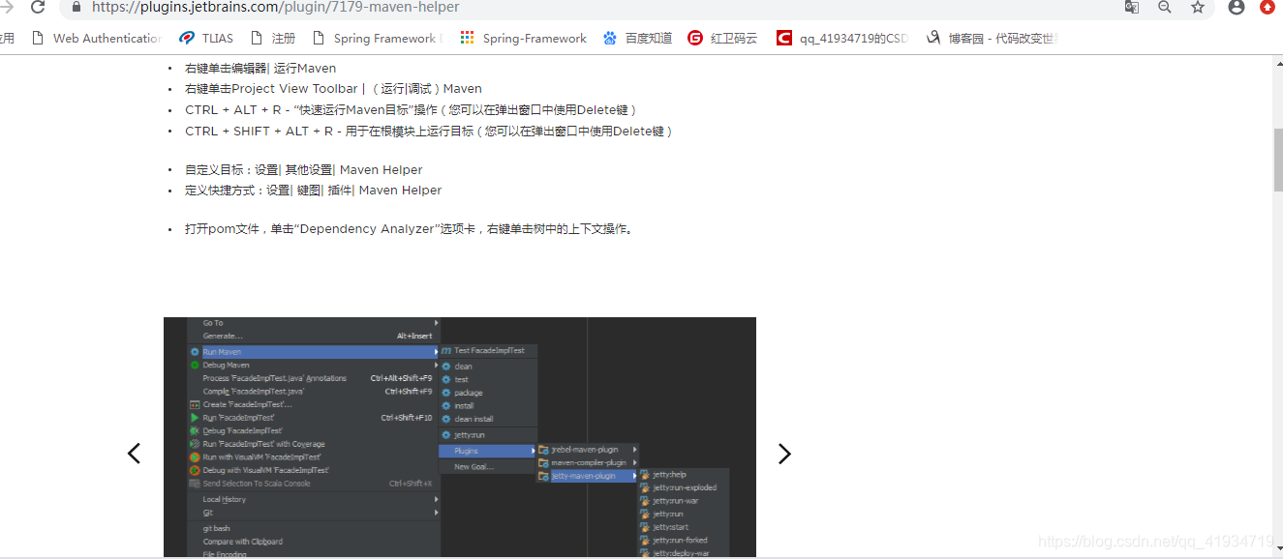Screen dimensions: 1283x559
Task: Select the line starting "自定义目标"
Action: [304, 169]
